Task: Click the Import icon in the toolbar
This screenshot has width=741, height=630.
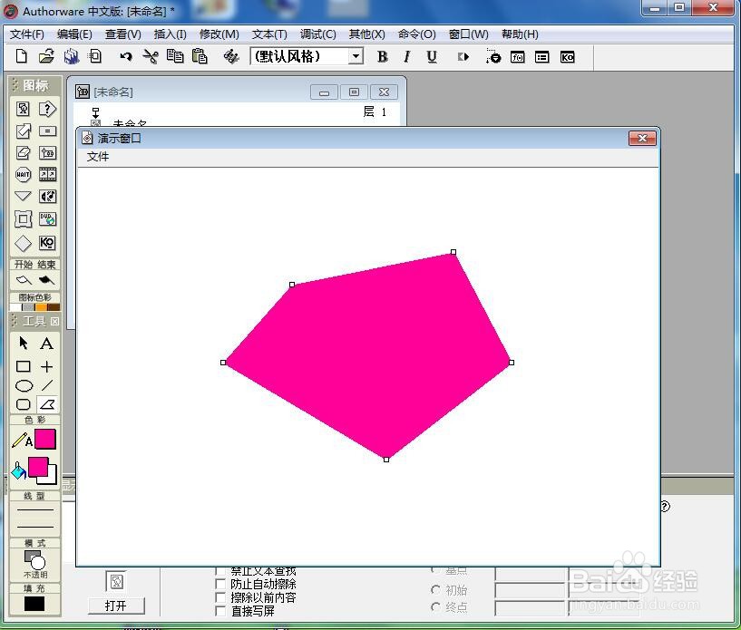Action: coord(95,57)
